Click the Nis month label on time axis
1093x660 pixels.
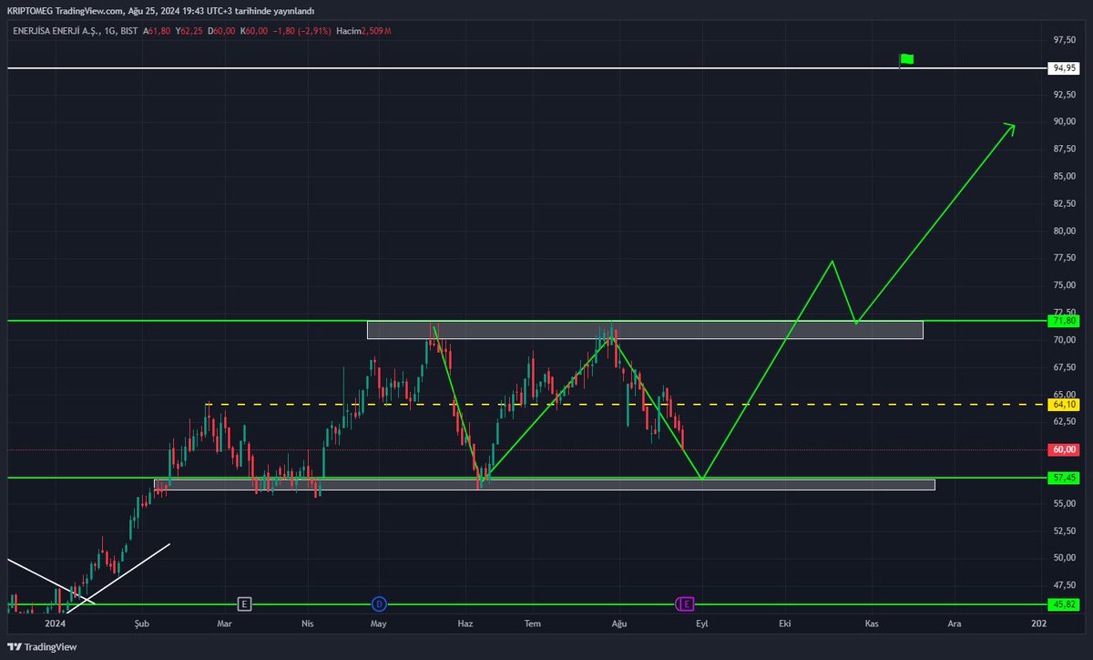(308, 624)
